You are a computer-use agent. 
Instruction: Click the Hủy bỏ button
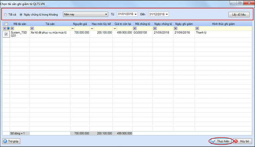243,141
